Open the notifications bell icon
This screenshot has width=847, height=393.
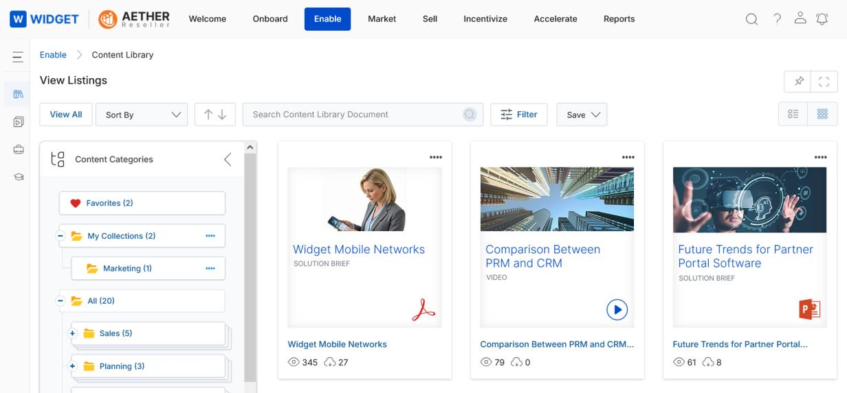pyautogui.click(x=822, y=19)
